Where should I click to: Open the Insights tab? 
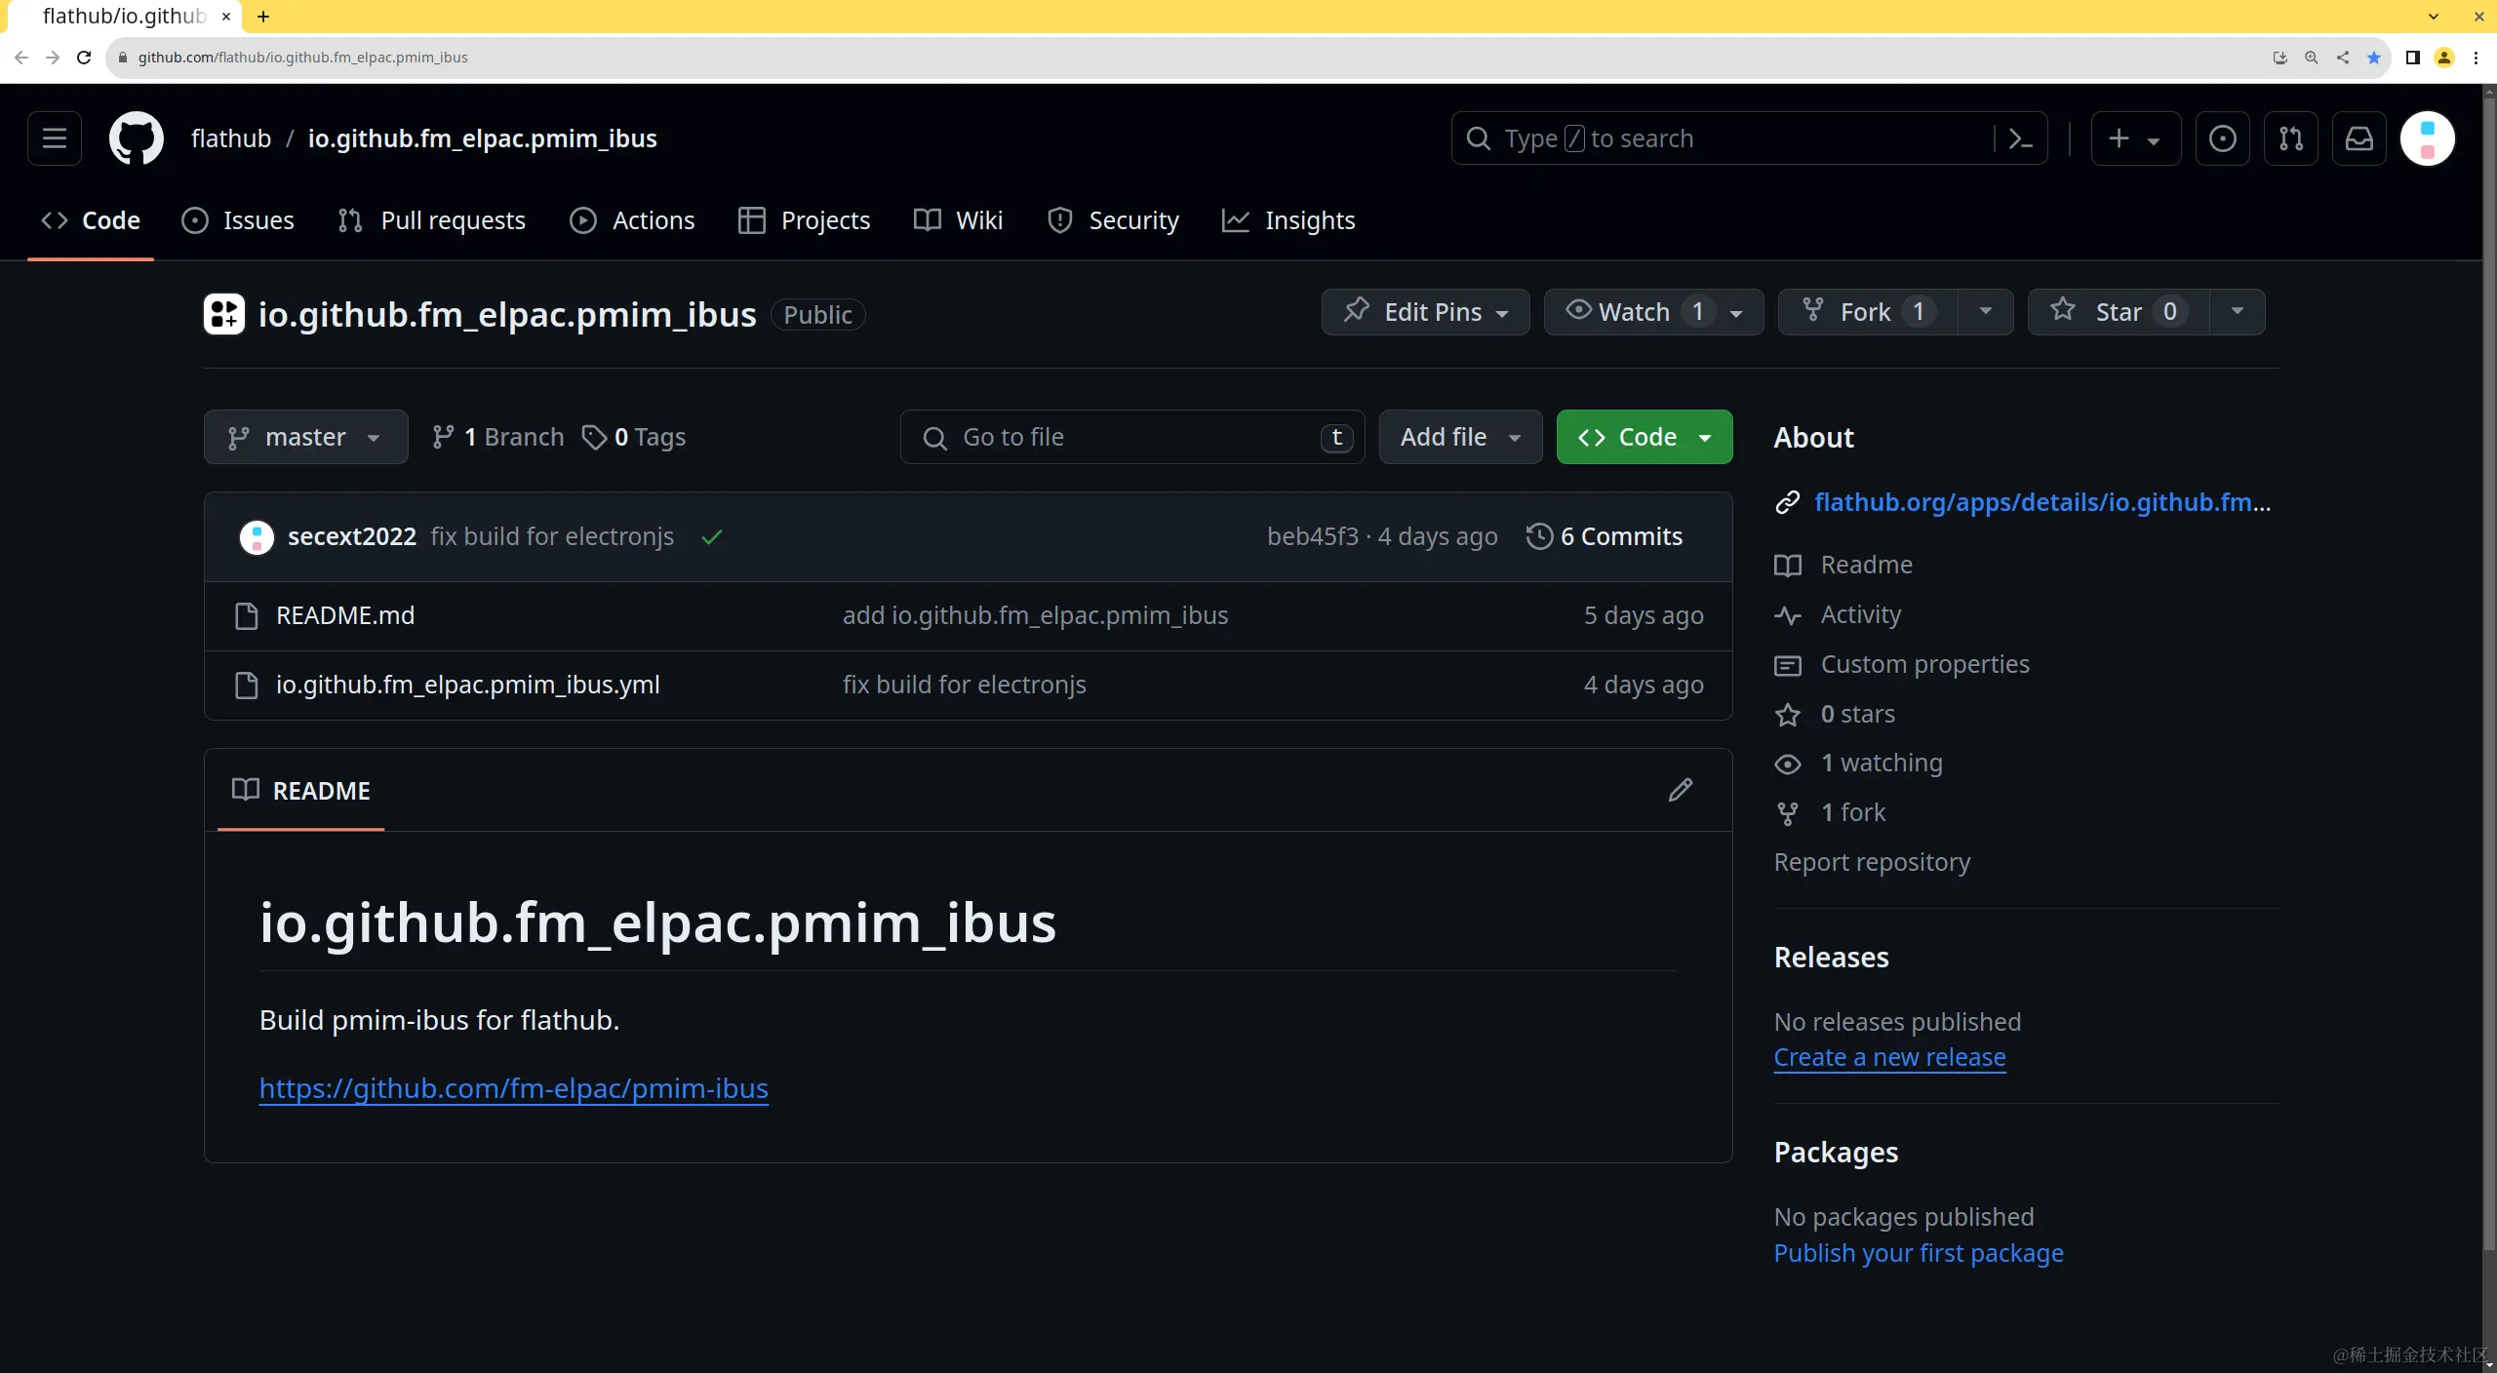pyautogui.click(x=1288, y=220)
